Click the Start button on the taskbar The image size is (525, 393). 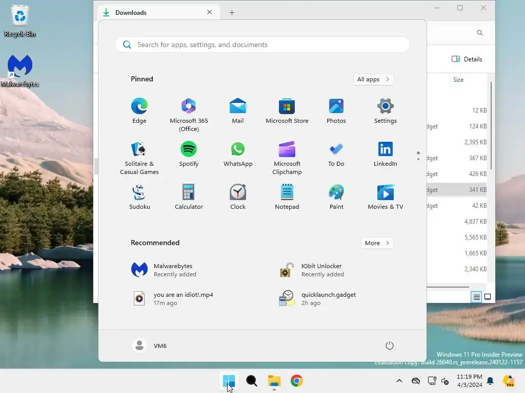click(229, 381)
